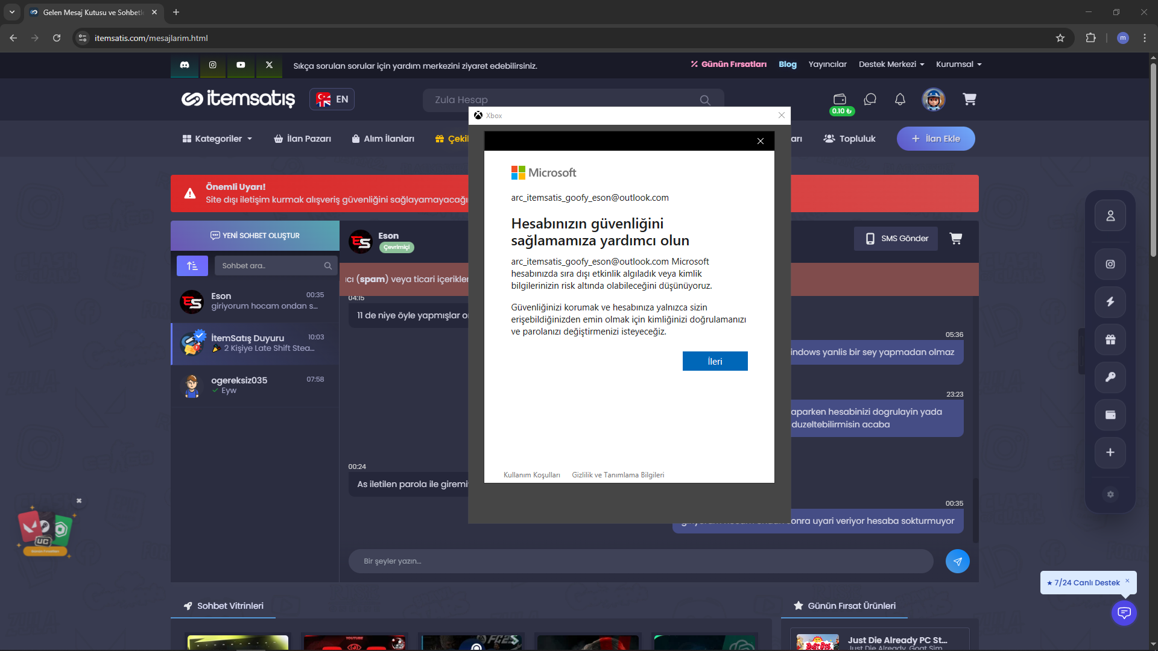
Task: Open the YouTube icon in top bar
Action: [241, 65]
